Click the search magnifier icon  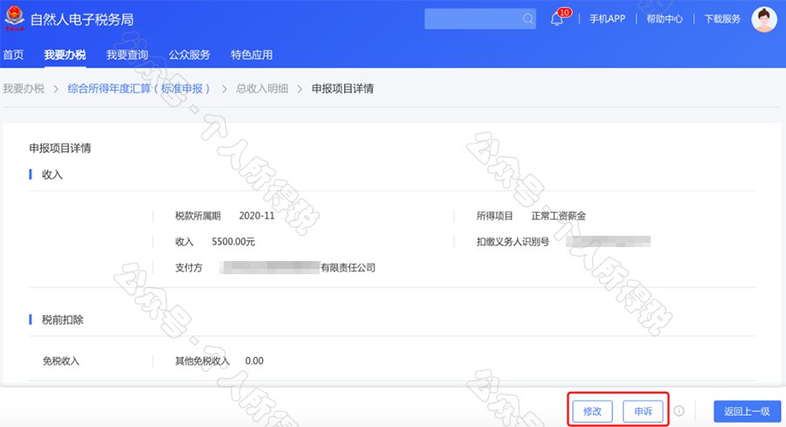click(x=527, y=19)
